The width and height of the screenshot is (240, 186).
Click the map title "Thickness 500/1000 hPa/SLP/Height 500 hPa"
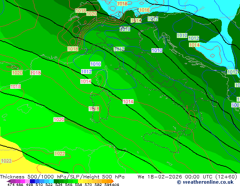(62, 177)
